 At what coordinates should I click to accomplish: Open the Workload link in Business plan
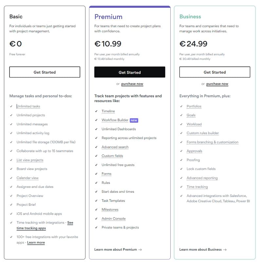pos(194,124)
